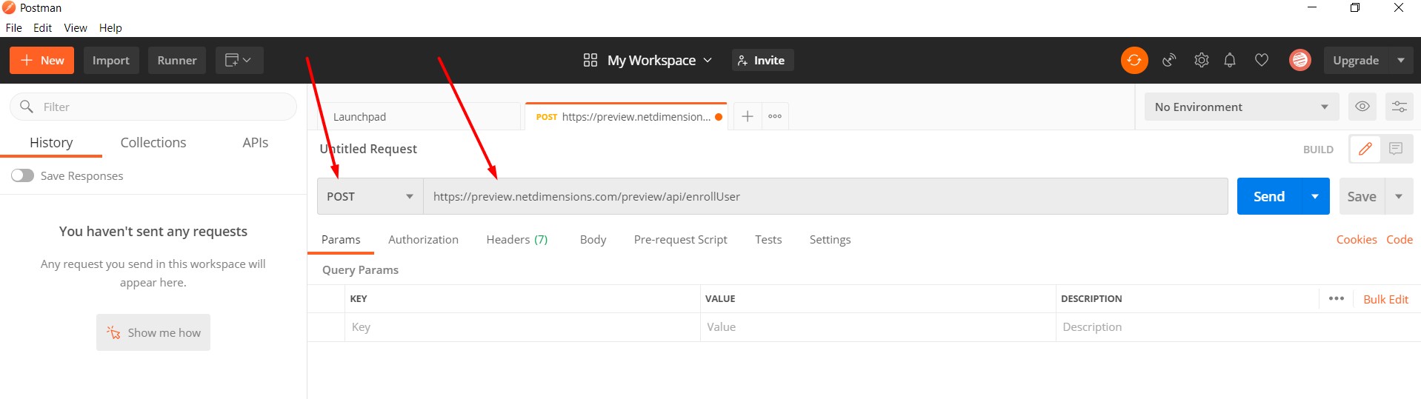This screenshot has height=399, width=1421.
Task: Open the HTTP method POST dropdown
Action: tap(370, 196)
